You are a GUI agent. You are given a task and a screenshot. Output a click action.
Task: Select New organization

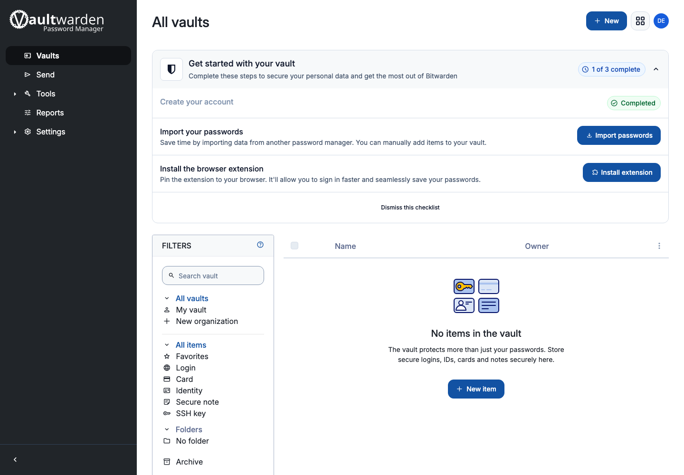[x=207, y=321]
